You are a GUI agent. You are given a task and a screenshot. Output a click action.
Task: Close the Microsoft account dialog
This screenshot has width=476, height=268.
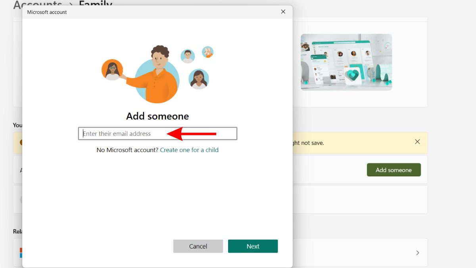pyautogui.click(x=283, y=12)
